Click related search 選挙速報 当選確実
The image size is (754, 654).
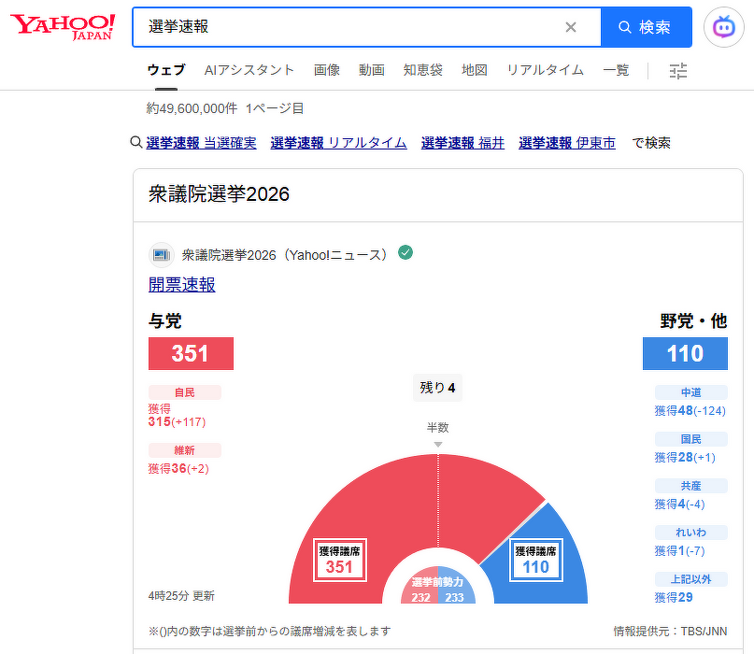pos(201,143)
